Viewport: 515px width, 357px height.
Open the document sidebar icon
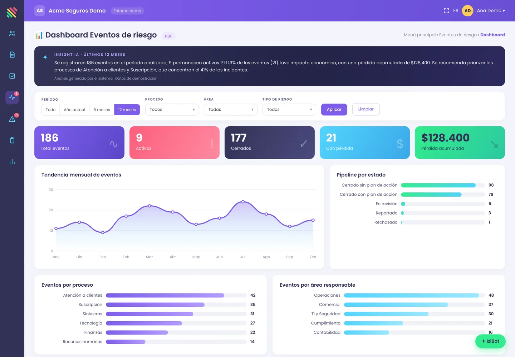tap(12, 55)
